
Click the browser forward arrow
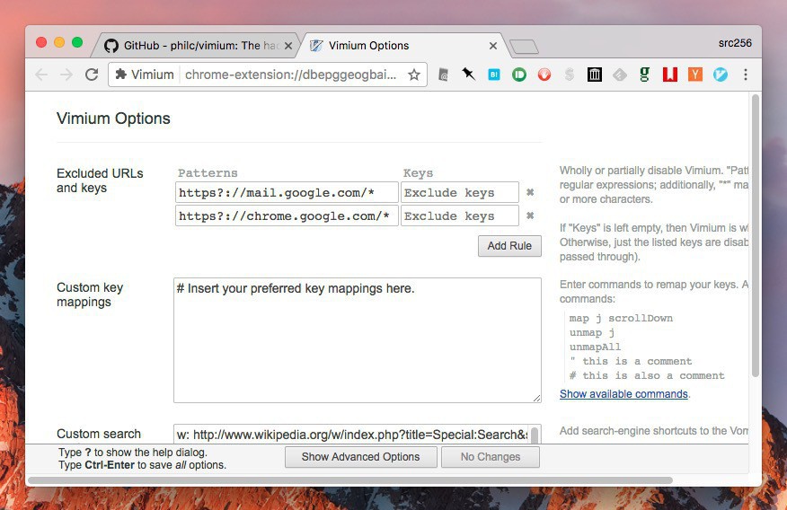66,75
